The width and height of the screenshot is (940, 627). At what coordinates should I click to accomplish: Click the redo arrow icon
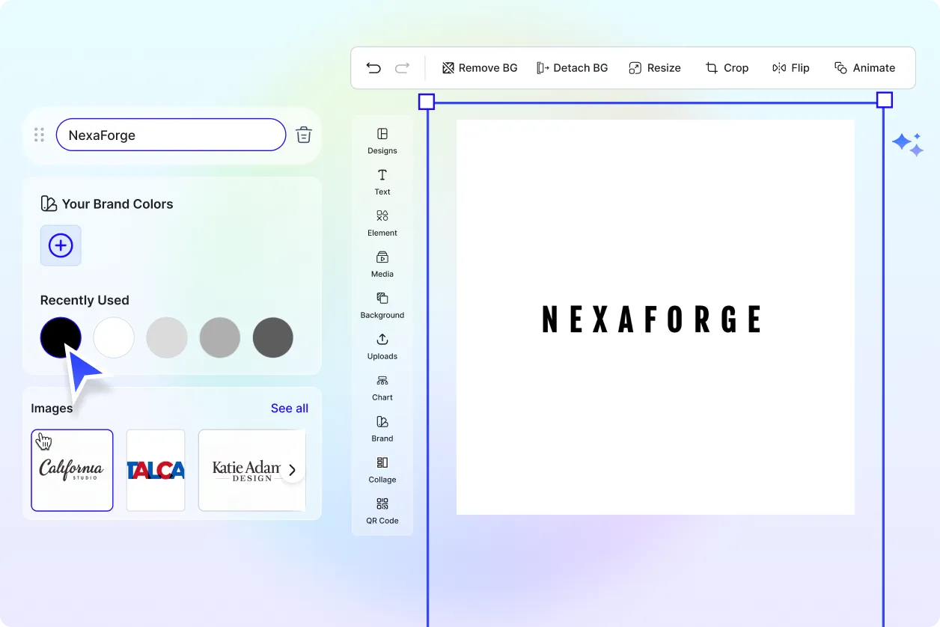tap(402, 68)
